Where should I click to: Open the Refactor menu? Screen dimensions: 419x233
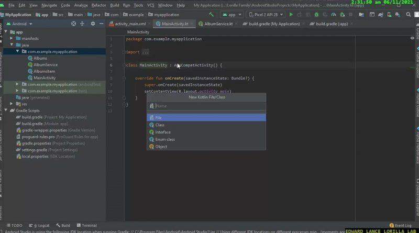pyautogui.click(x=98, y=5)
